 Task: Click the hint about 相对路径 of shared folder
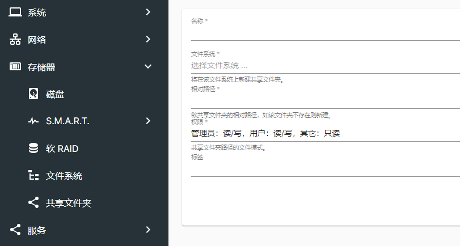[261, 115]
